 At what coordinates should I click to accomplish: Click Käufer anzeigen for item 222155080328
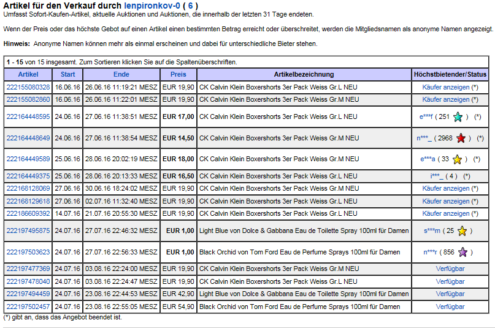click(446, 87)
